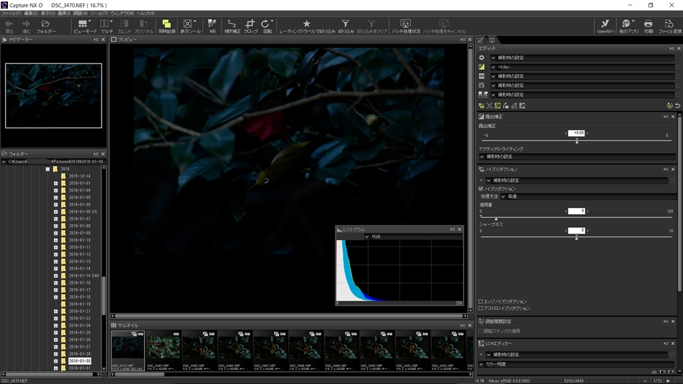Open the Folder (フォルダー) toolbar button

coord(45,26)
